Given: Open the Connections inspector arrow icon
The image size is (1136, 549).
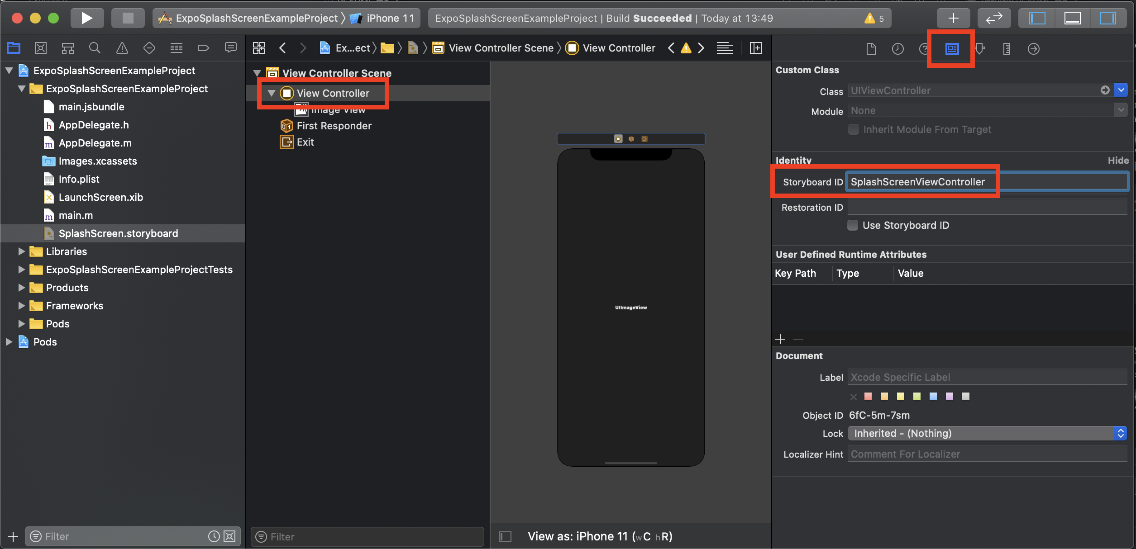Looking at the screenshot, I should [x=1034, y=48].
